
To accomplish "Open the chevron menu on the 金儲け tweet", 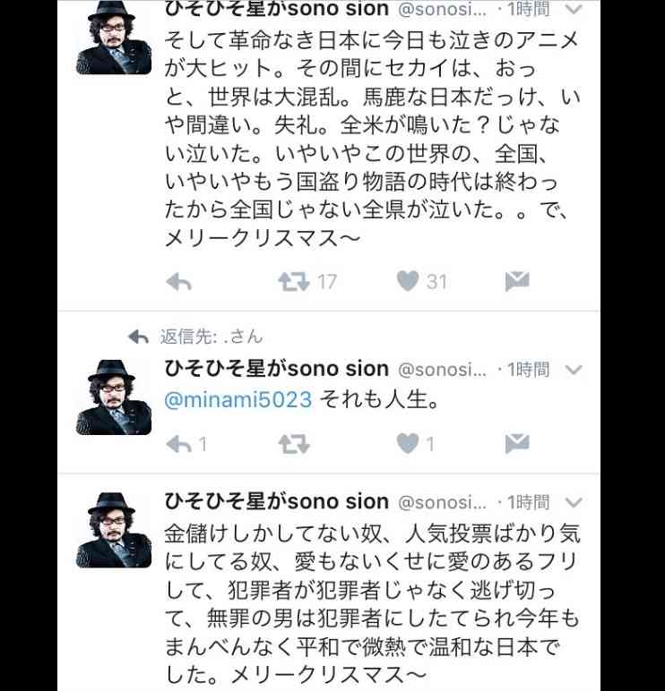I will pos(574,502).
